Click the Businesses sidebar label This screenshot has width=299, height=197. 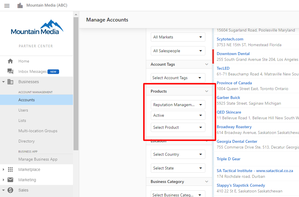tap(29, 82)
